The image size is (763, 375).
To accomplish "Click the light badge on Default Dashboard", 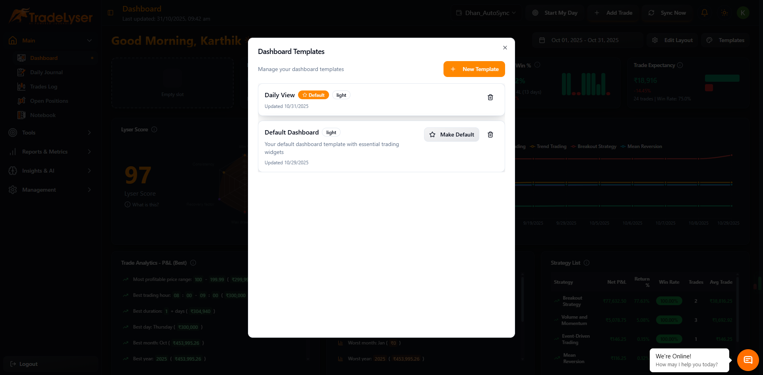I will (331, 132).
